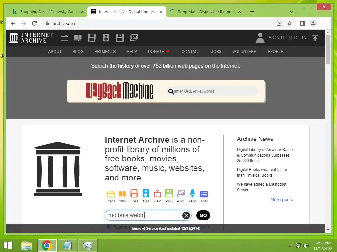Open the CONTACT menu item
Image resolution: width=337 pixels, height=252 pixels.
pos(191,52)
